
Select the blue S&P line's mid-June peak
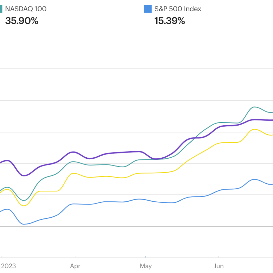[x=254, y=179]
